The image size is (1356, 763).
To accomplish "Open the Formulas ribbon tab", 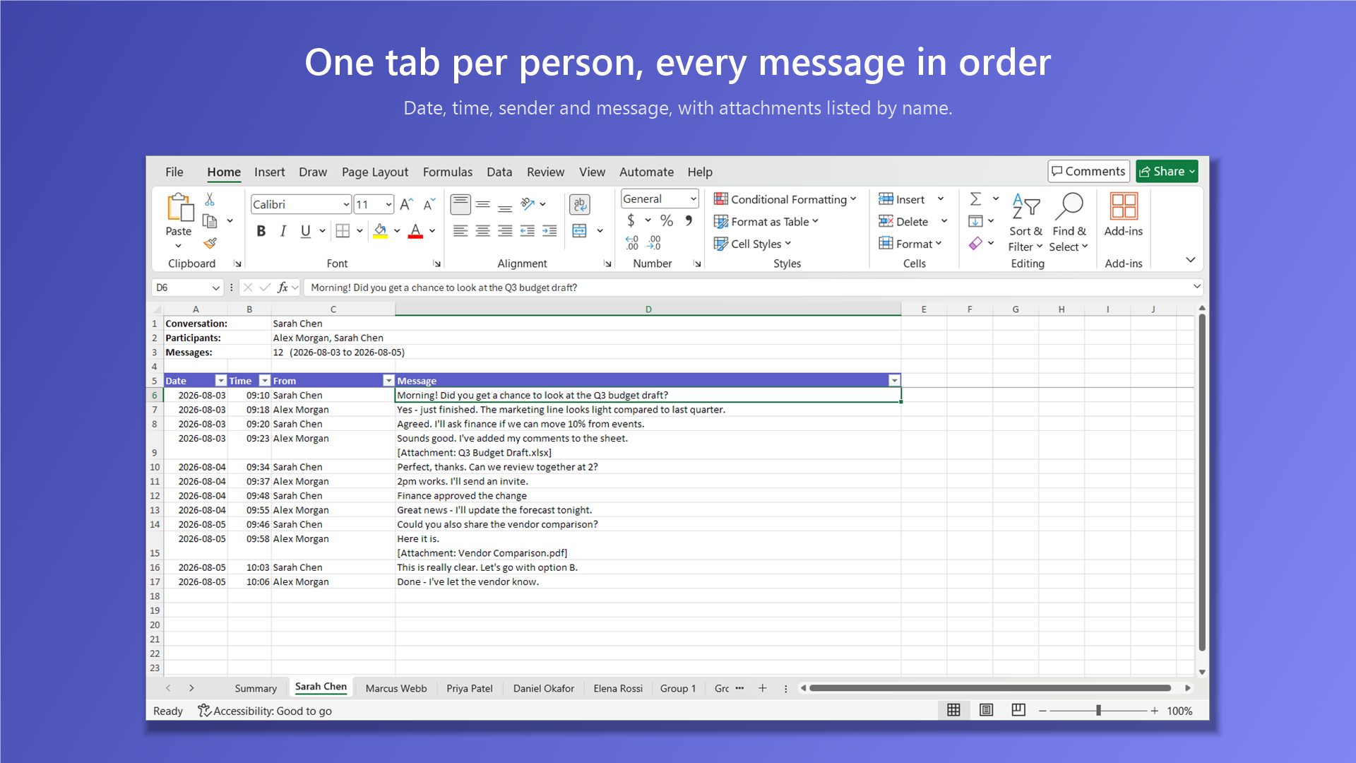I will (x=448, y=172).
